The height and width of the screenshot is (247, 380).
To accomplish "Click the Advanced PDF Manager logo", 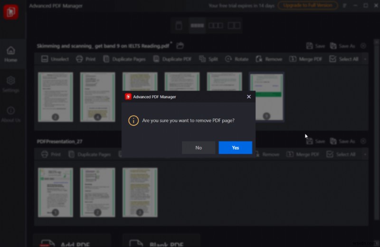I will coord(10,11).
